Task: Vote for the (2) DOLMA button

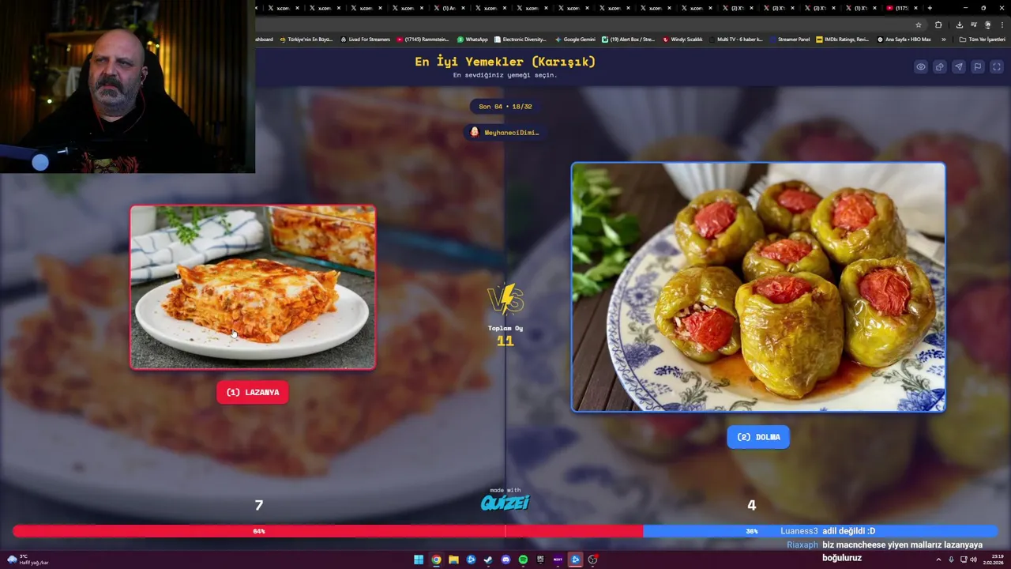Action: (x=758, y=437)
